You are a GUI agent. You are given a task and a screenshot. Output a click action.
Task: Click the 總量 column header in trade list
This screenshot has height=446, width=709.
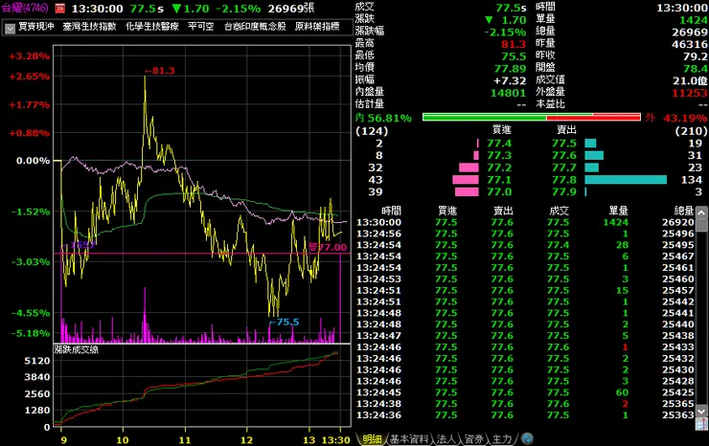[684, 211]
